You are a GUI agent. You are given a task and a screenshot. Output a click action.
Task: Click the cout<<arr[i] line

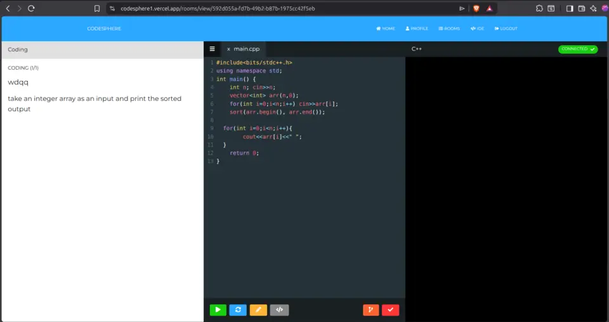tap(272, 136)
